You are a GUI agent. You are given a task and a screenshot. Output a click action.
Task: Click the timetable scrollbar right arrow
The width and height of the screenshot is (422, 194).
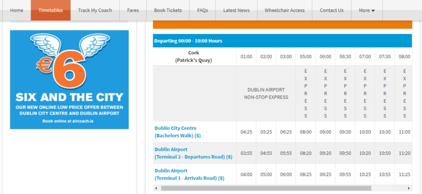409,188
